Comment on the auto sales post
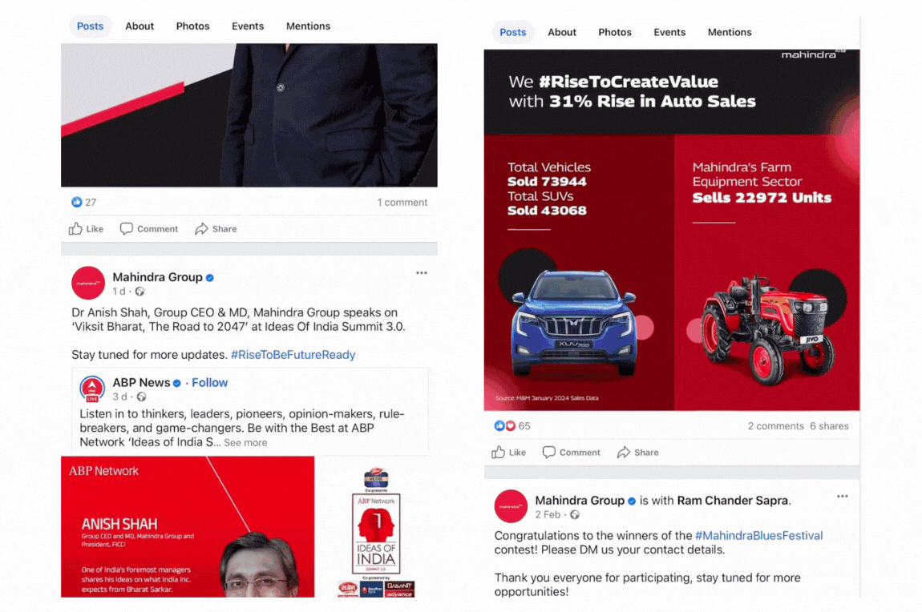The image size is (922, 612). pyautogui.click(x=572, y=453)
